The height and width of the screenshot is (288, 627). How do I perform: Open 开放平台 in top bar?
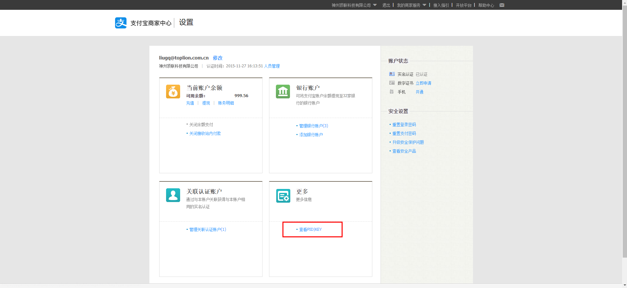(464, 5)
